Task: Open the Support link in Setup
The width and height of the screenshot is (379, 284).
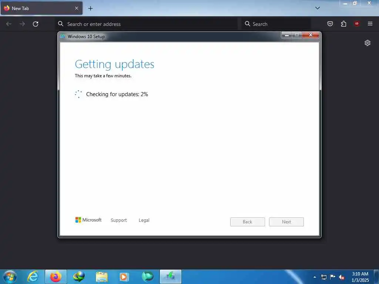Action: point(119,220)
